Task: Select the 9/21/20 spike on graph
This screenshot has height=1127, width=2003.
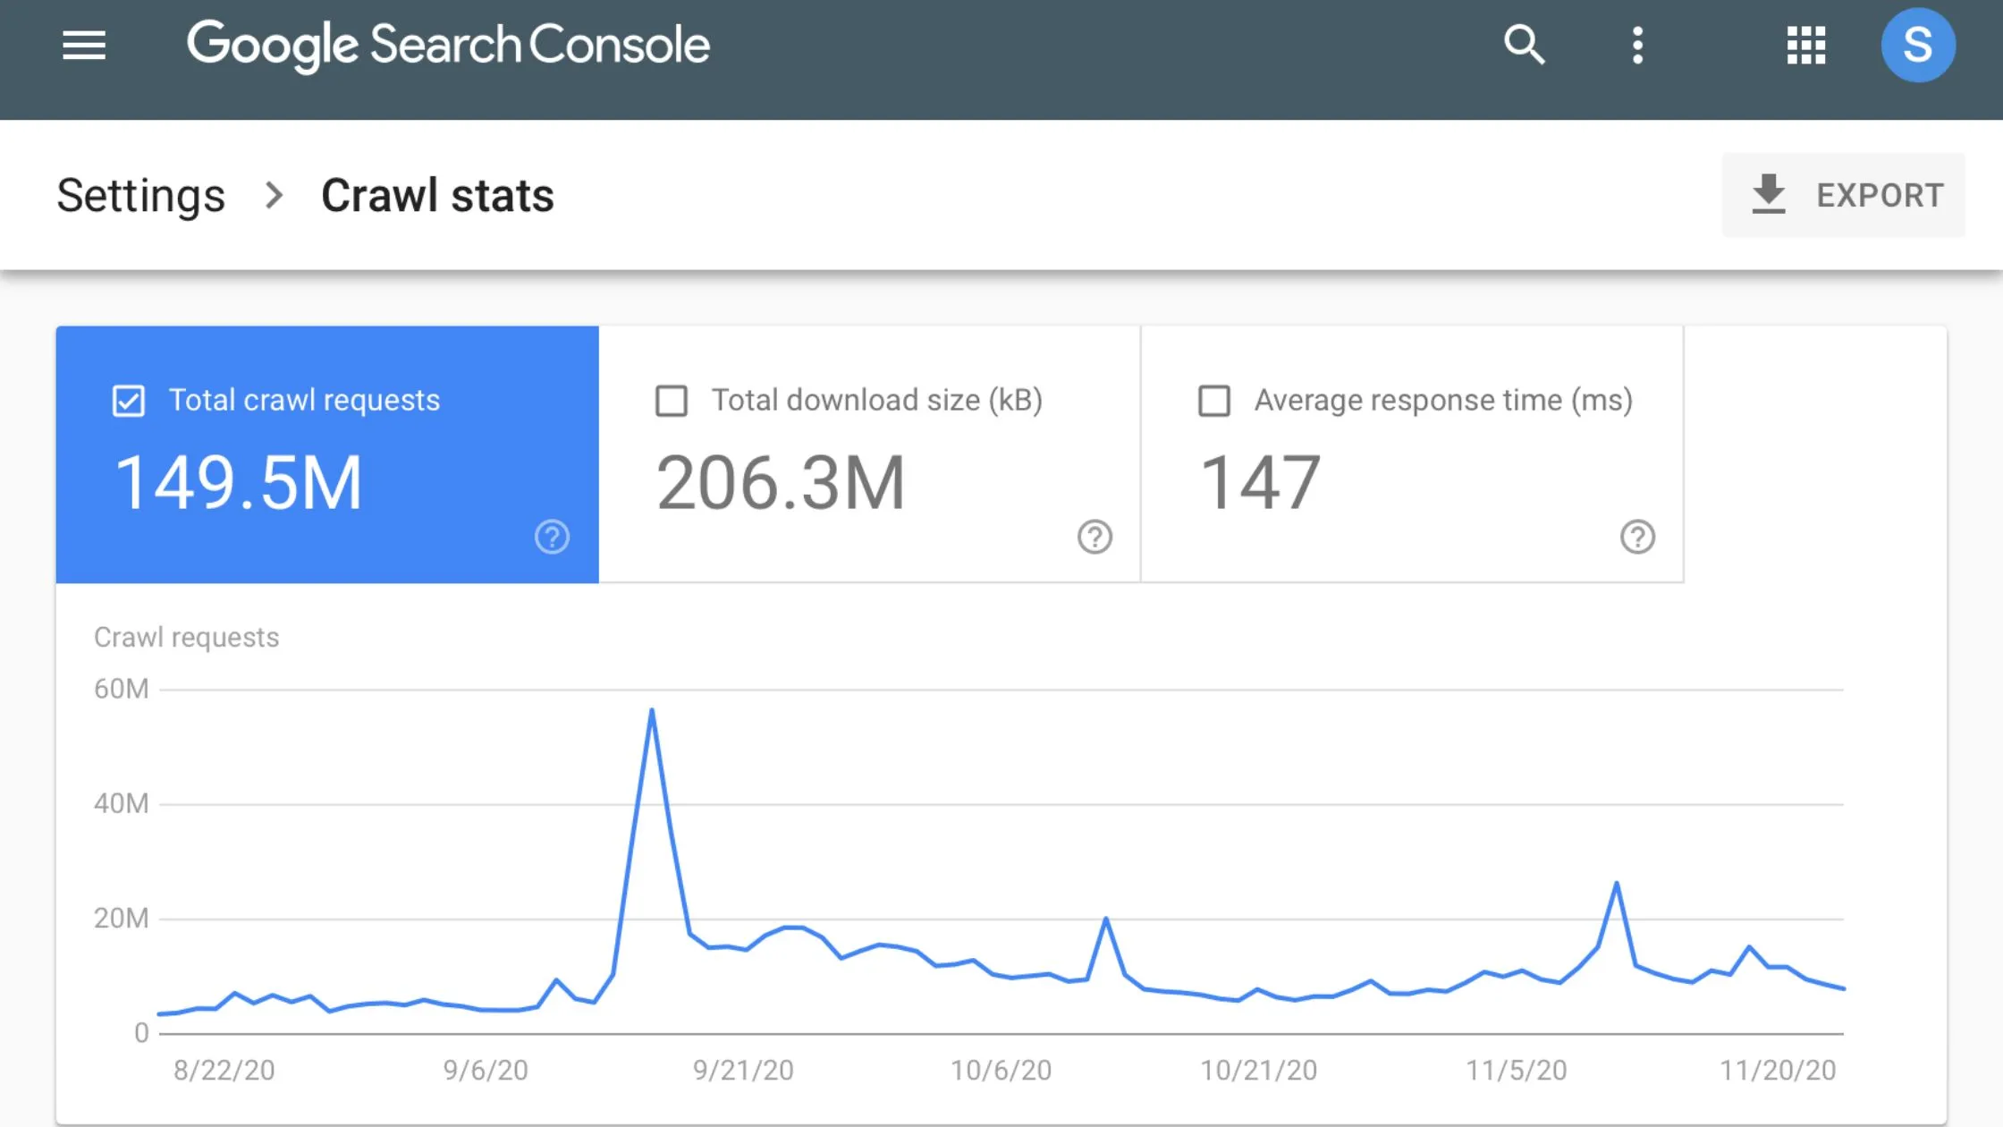Action: [x=651, y=708]
